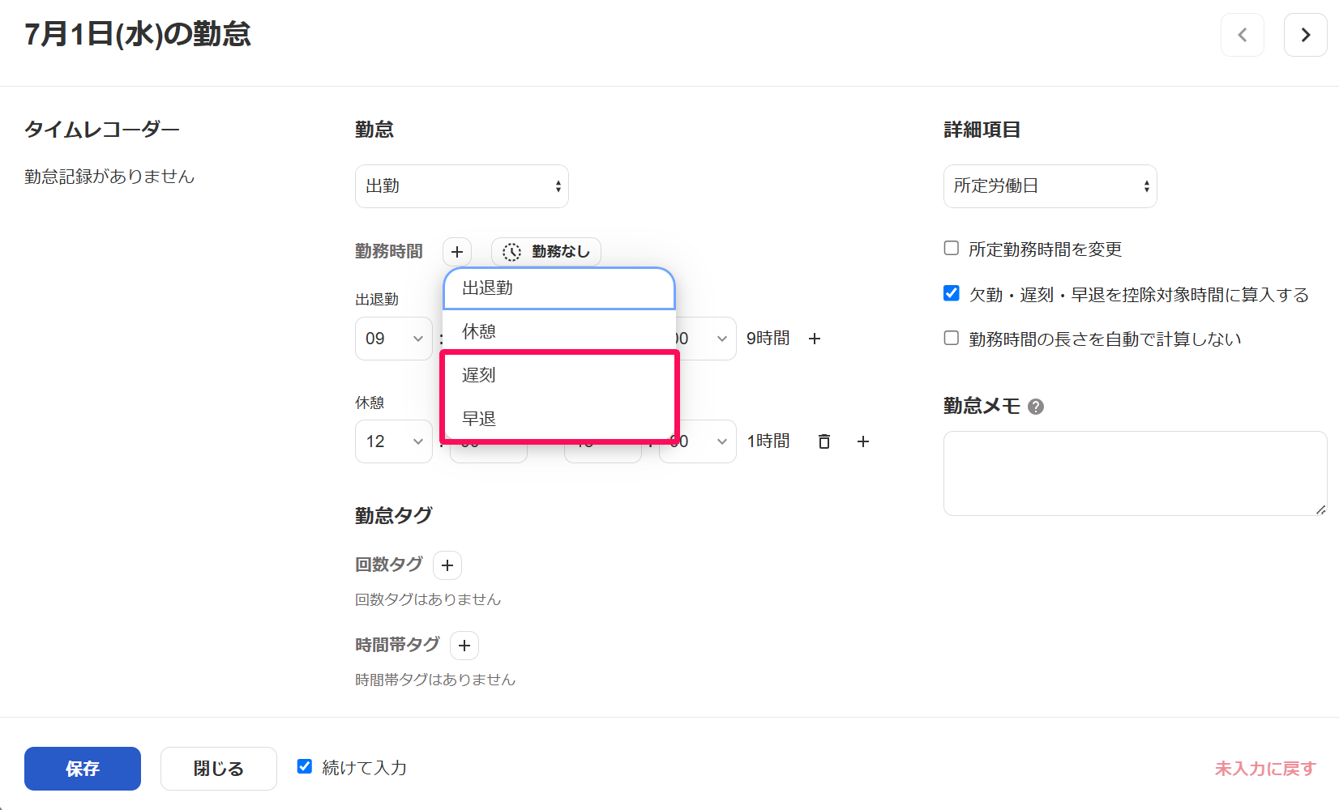Click the plus icon in the 休憩 row
The width and height of the screenshot is (1339, 810).
863,441
